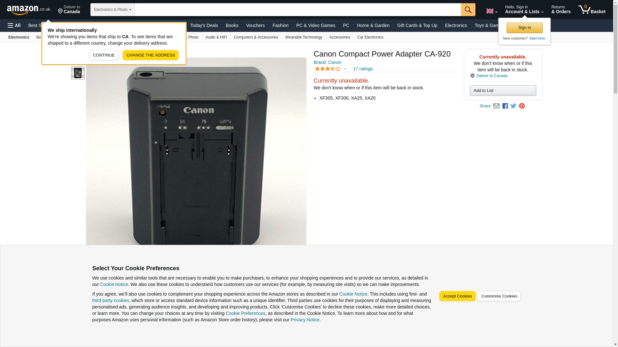Open the language flag selector
This screenshot has height=347, width=618.
point(492,11)
